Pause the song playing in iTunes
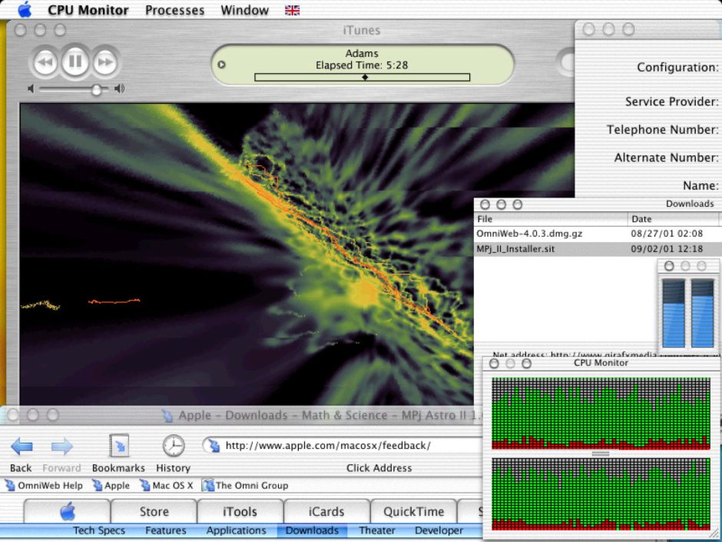722x542 pixels. 75,62
